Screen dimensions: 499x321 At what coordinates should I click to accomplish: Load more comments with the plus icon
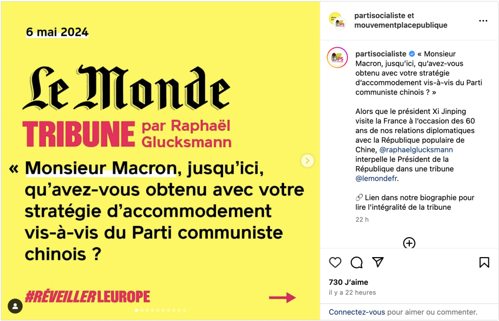(x=409, y=243)
